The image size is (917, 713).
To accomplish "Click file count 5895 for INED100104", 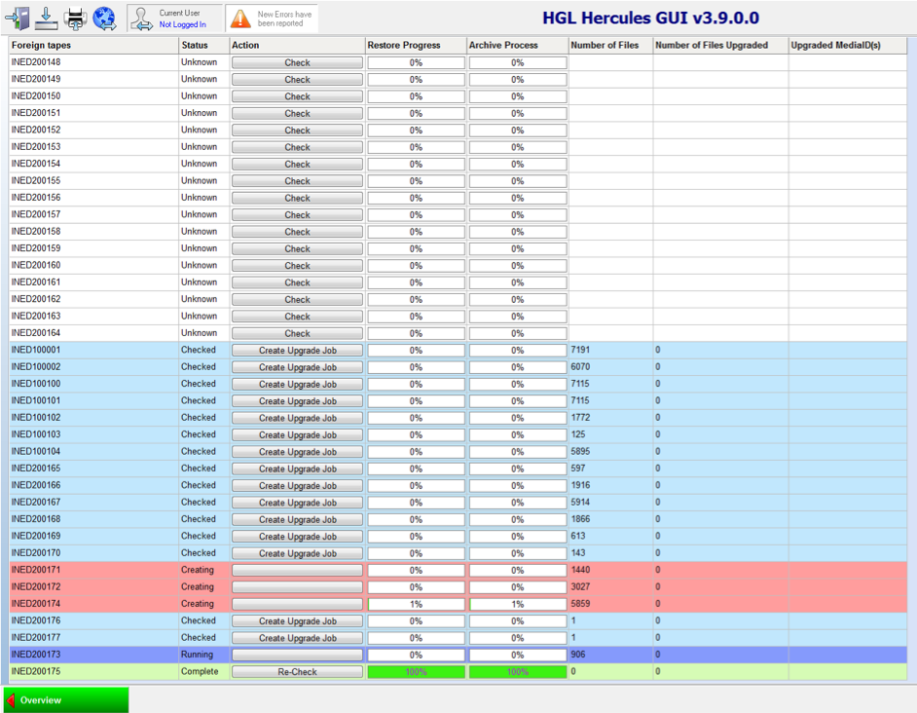I will [580, 451].
